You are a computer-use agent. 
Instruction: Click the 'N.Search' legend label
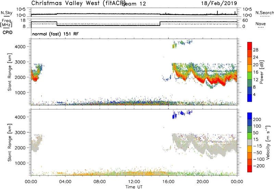(265, 13)
